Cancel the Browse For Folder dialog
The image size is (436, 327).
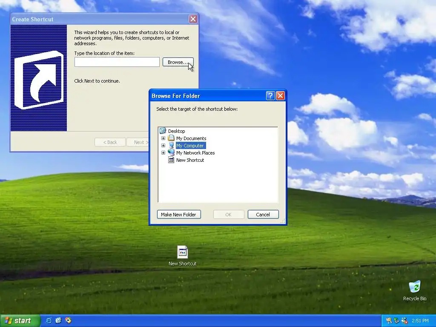pos(263,215)
